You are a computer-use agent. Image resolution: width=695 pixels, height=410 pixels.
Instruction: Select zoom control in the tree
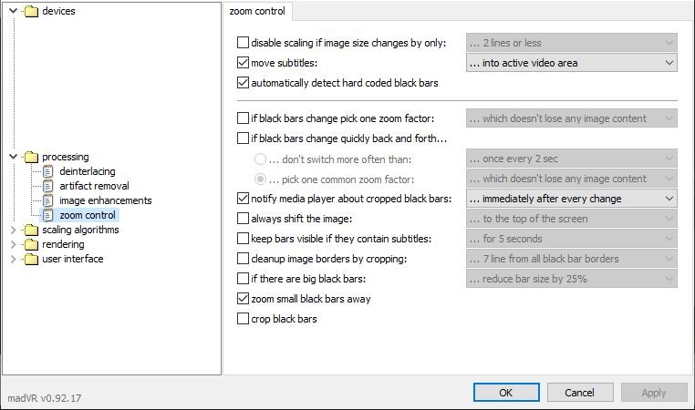[x=88, y=215]
